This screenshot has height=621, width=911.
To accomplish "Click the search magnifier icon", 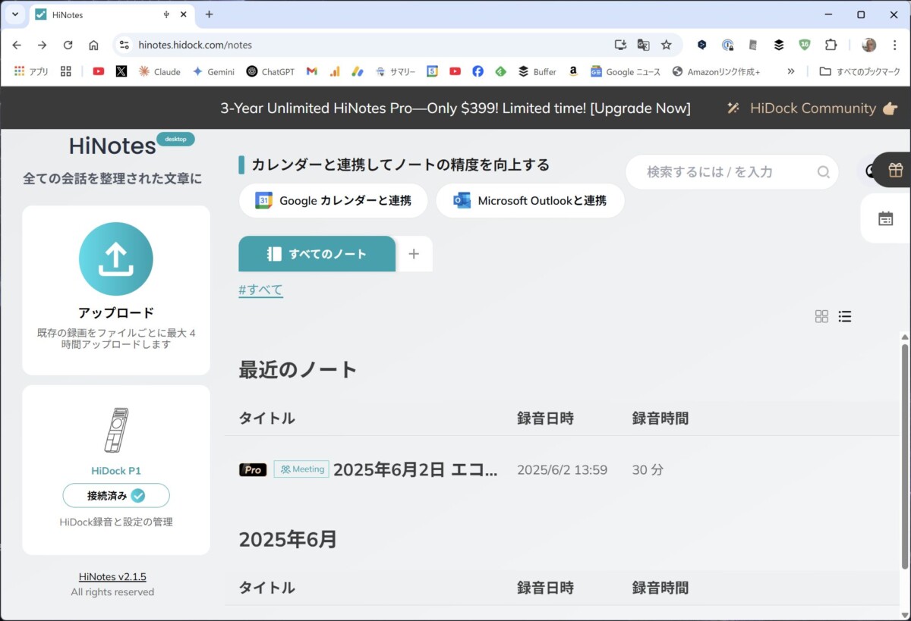I will pyautogui.click(x=824, y=172).
